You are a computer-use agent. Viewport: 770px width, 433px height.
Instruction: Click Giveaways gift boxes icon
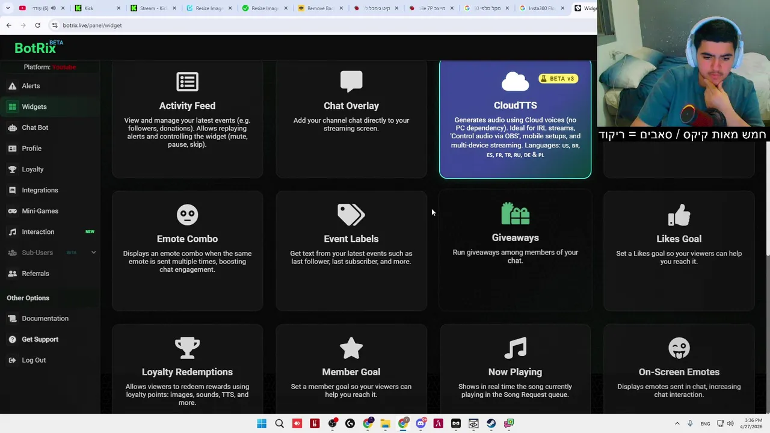coord(516,213)
